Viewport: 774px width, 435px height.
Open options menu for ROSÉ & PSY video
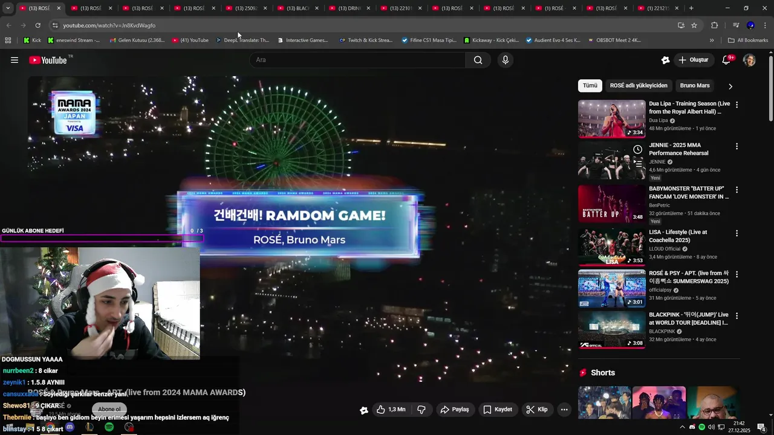pyautogui.click(x=737, y=274)
